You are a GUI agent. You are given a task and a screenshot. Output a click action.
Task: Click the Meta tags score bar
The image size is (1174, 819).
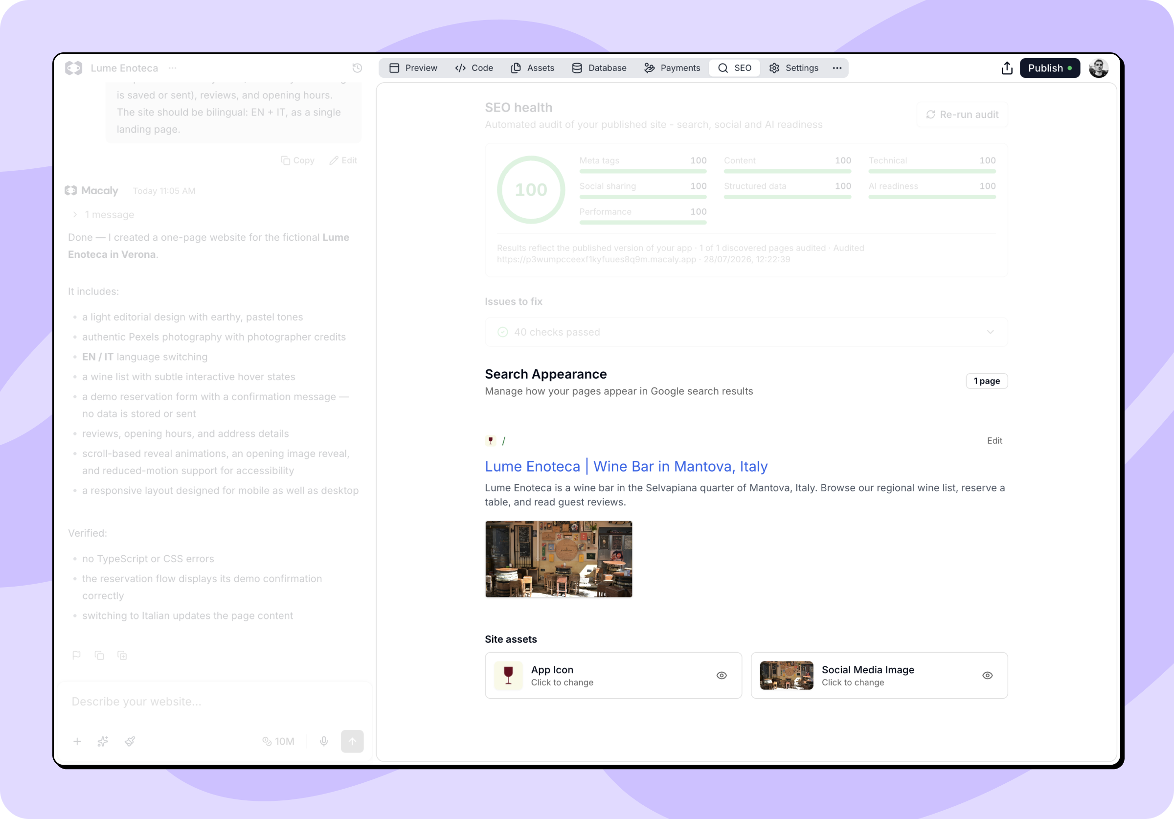click(x=643, y=171)
